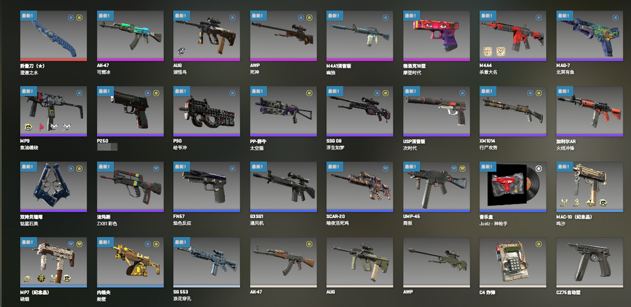Screen dimensions: 631x307
Task: Select the first sticker on the MP9 tile
Action: click(29, 127)
